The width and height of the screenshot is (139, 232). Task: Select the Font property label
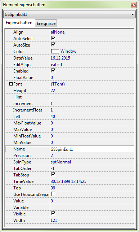18,84
